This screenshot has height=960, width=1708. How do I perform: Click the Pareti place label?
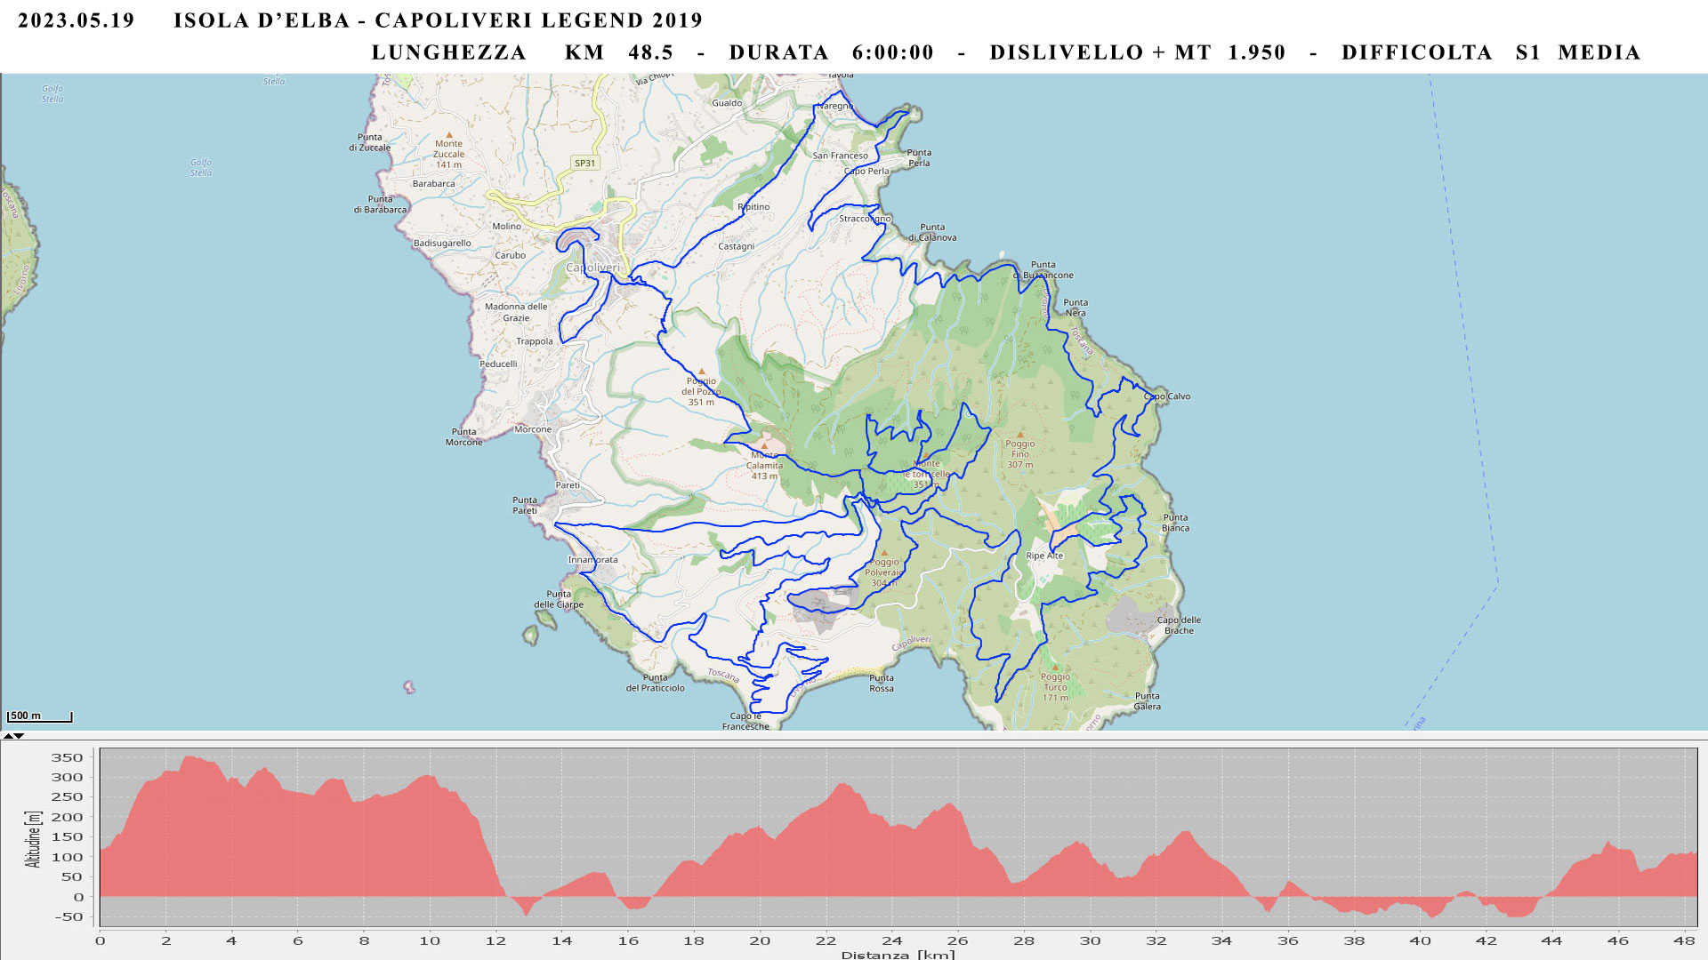pyautogui.click(x=568, y=485)
